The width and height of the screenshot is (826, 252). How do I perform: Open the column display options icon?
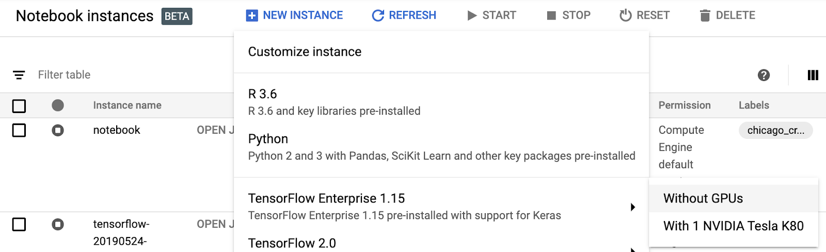pyautogui.click(x=813, y=75)
